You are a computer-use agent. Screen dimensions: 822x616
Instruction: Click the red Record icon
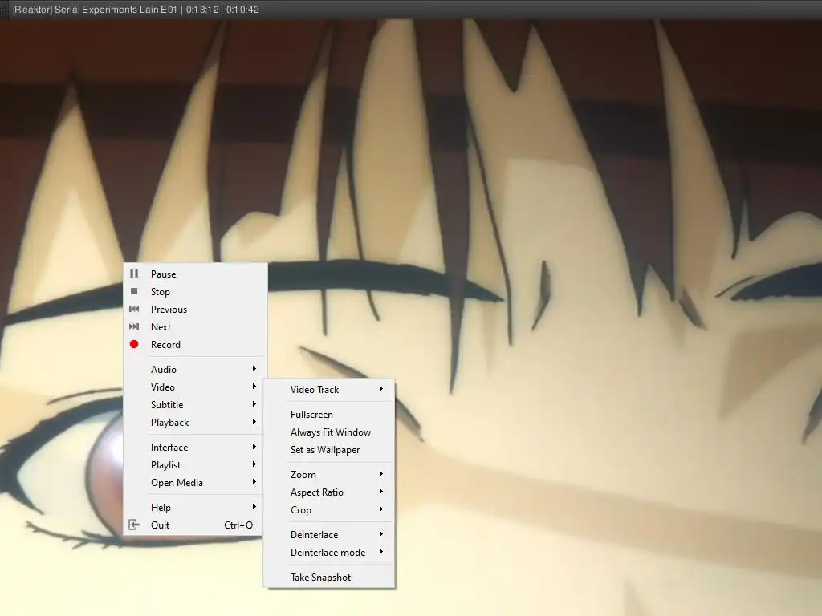point(134,344)
